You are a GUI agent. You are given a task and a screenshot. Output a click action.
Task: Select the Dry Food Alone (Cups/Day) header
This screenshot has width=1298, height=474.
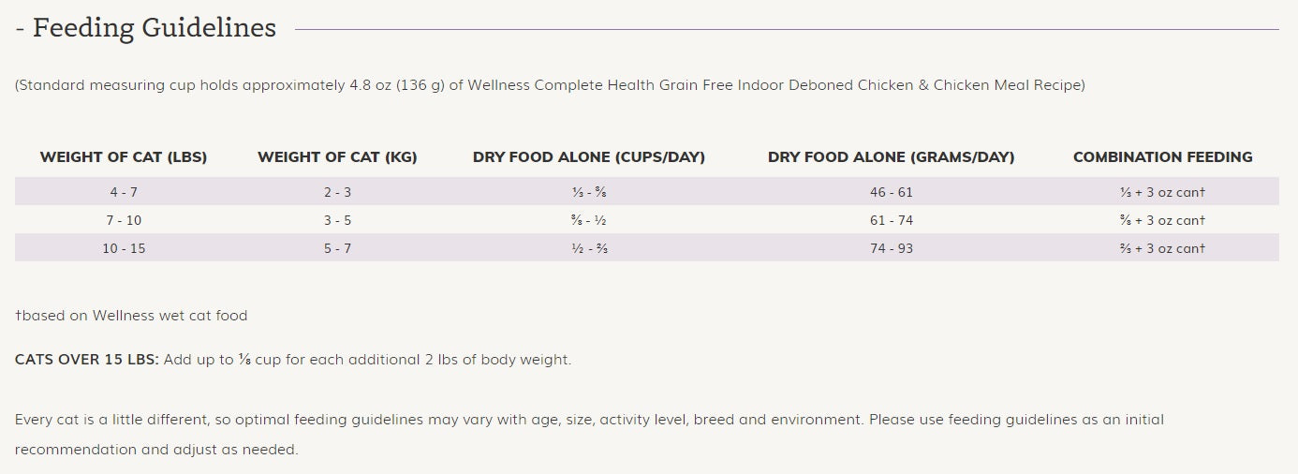point(589,157)
